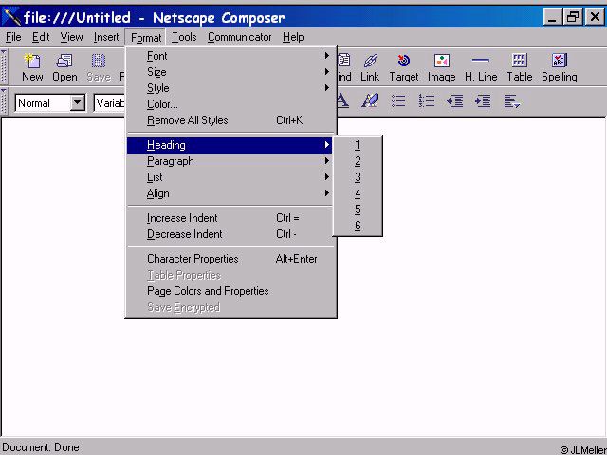Open the Variable font dropdown
Image resolution: width=607 pixels, height=455 pixels.
(x=110, y=103)
